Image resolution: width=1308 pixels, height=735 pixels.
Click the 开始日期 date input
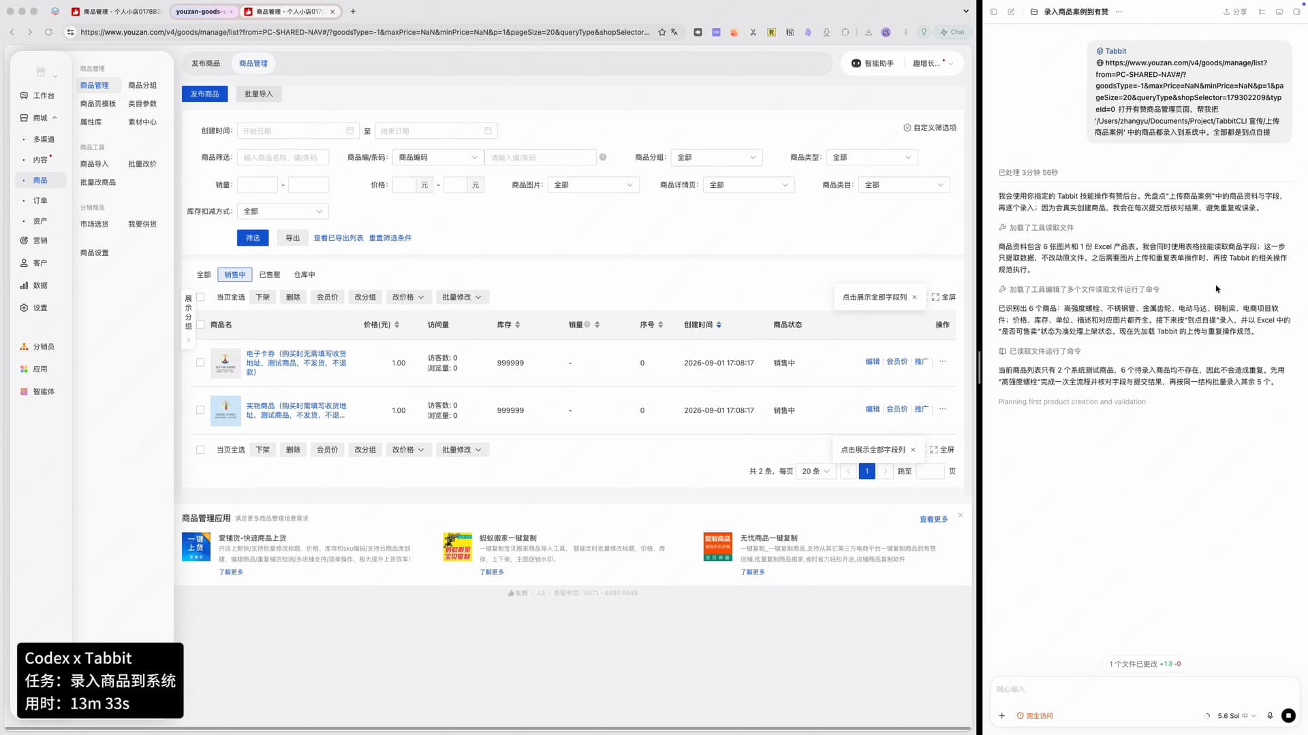click(298, 131)
